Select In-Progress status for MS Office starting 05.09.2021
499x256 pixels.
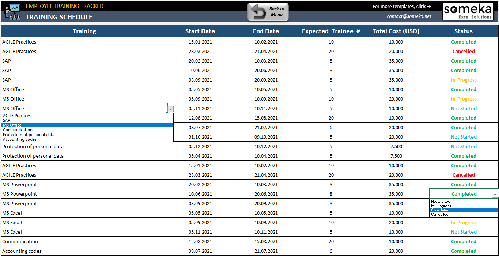pyautogui.click(x=464, y=99)
